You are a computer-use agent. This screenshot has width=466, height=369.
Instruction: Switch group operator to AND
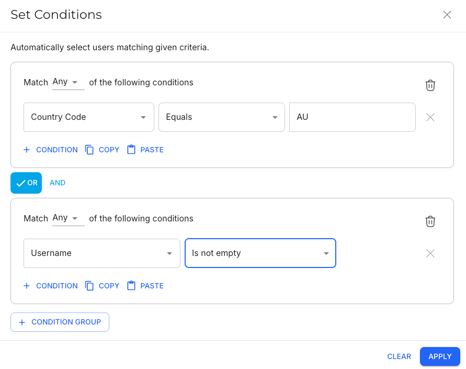(x=58, y=183)
